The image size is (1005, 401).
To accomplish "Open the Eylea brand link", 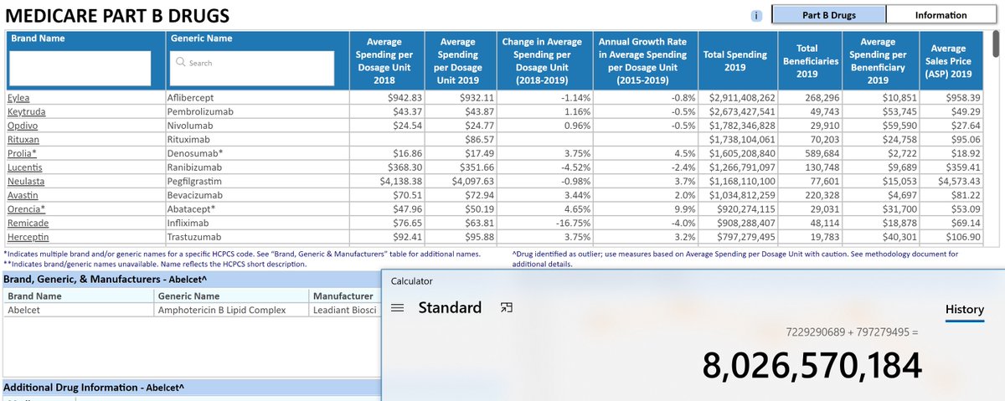I will [x=18, y=98].
